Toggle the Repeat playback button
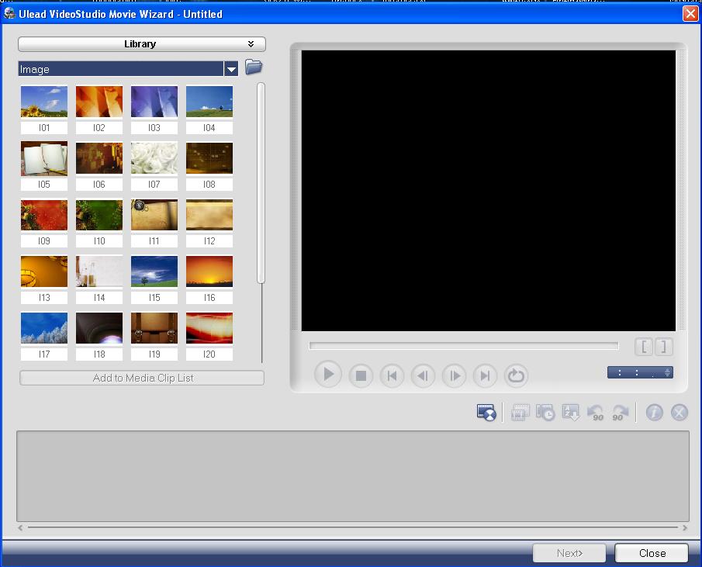 (x=516, y=376)
